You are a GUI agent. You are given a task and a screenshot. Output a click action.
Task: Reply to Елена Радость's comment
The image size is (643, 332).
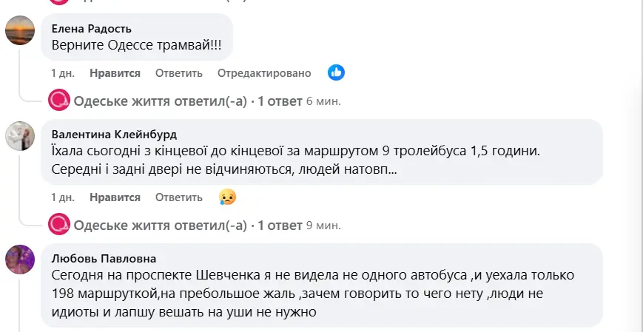pyautogui.click(x=178, y=73)
